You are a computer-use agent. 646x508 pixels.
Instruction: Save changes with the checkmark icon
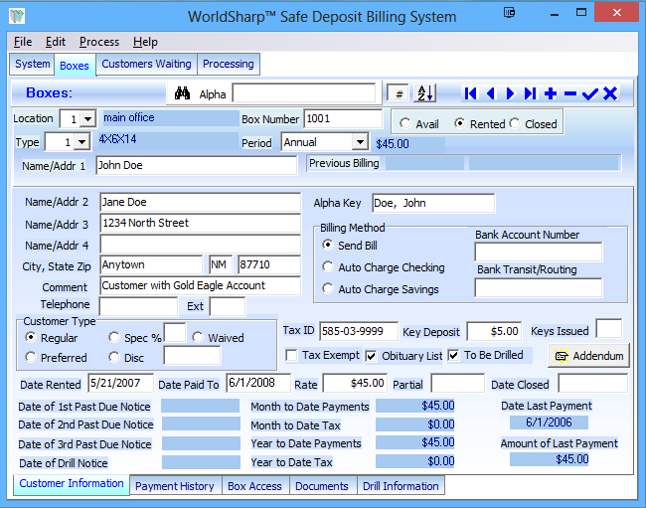tap(590, 93)
